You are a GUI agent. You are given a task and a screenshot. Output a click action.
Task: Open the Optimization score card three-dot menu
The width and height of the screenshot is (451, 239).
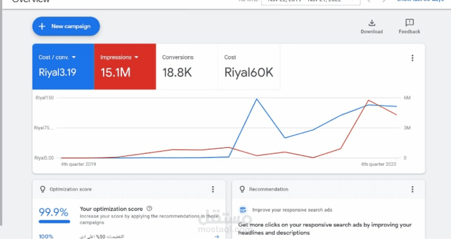(213, 189)
